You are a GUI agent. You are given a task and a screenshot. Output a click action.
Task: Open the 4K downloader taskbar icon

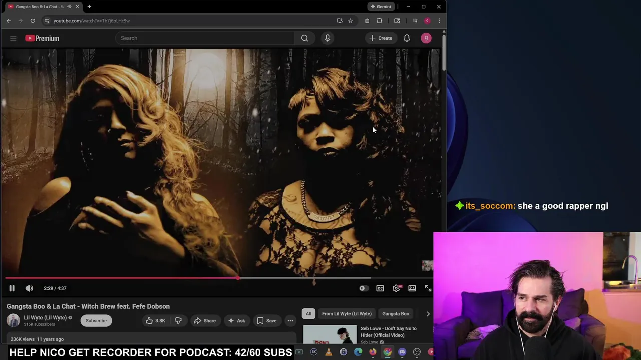[x=314, y=352]
